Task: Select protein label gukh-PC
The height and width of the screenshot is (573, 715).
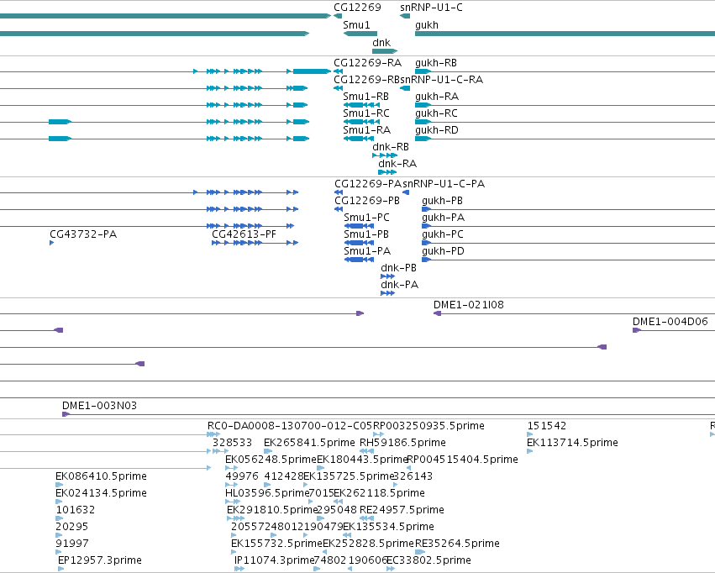Action: point(442,234)
